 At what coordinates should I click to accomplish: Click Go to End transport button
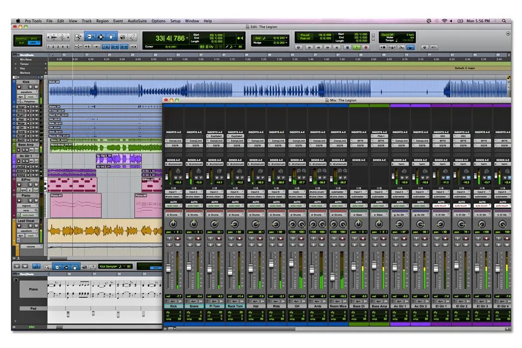pos(337,47)
